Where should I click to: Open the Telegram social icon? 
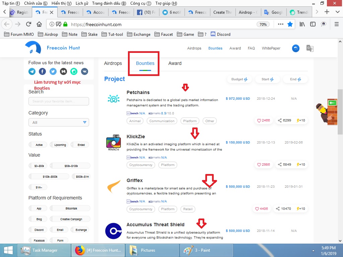(x=32, y=71)
